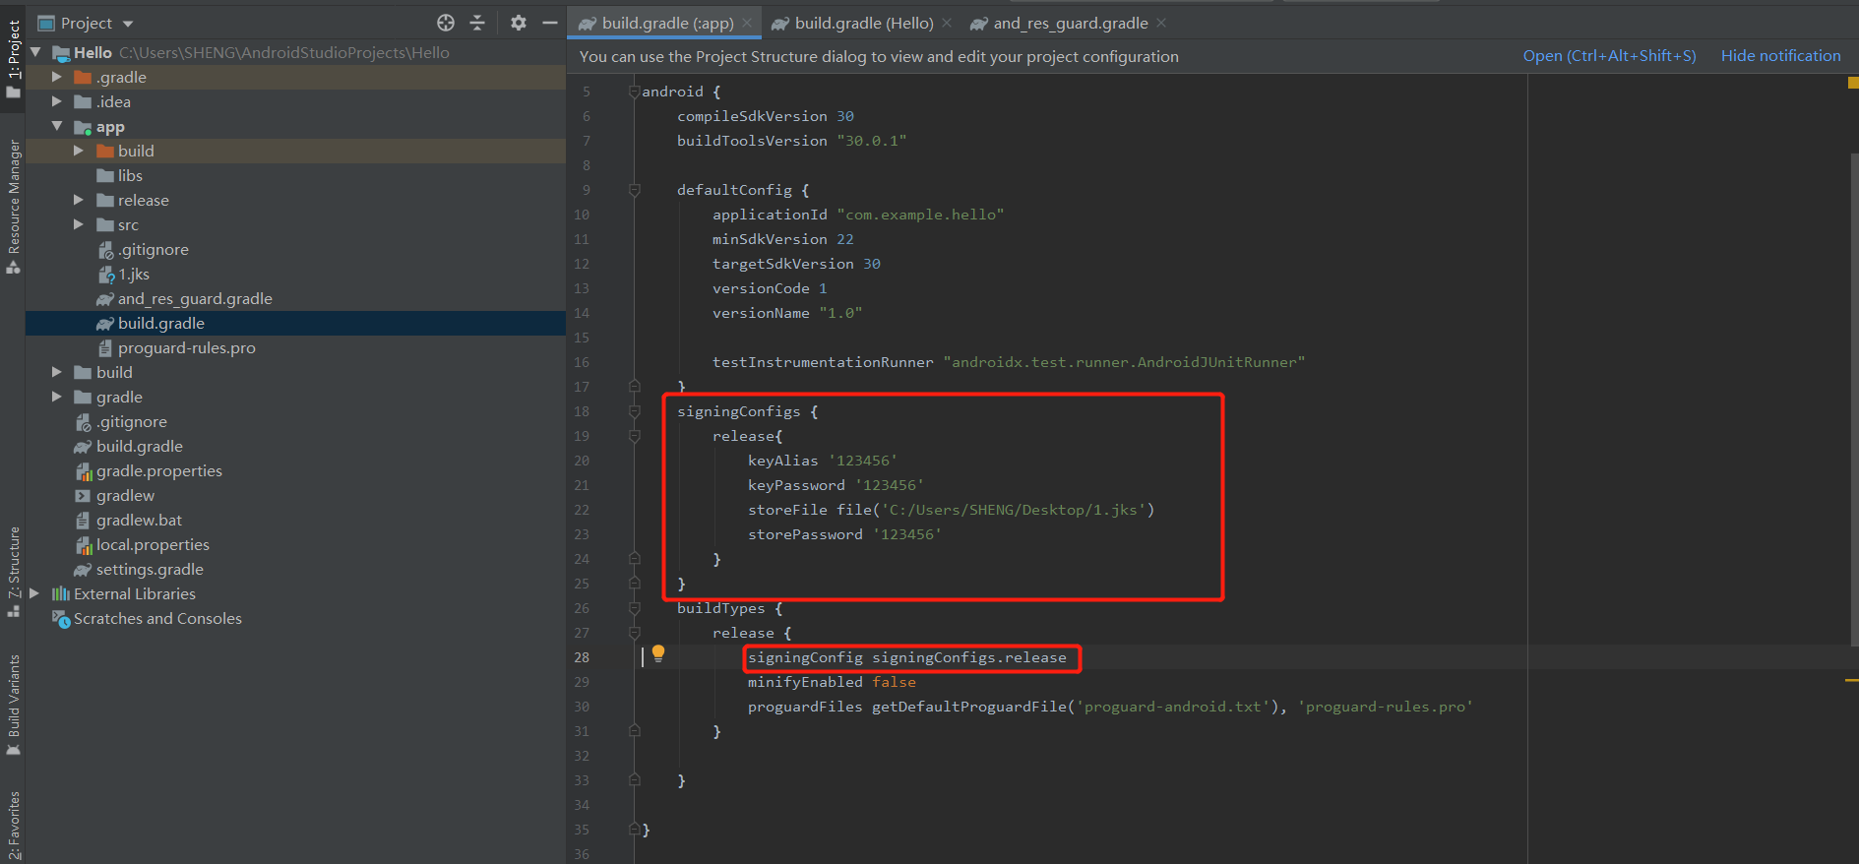Viewport: 1859px width, 864px height.
Task: Click the yellow lightbulb quick-fix icon
Action: click(x=658, y=653)
